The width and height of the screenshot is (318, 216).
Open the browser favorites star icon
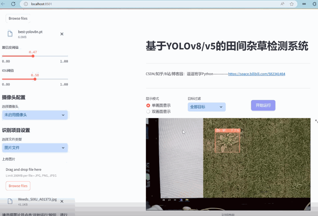pyautogui.click(x=292, y=4)
